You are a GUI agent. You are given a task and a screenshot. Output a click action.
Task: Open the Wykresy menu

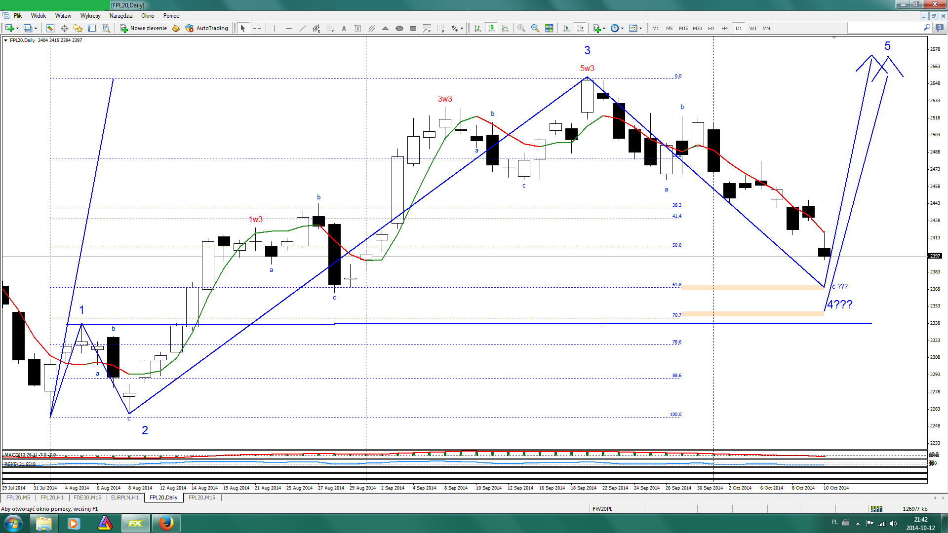(x=90, y=16)
